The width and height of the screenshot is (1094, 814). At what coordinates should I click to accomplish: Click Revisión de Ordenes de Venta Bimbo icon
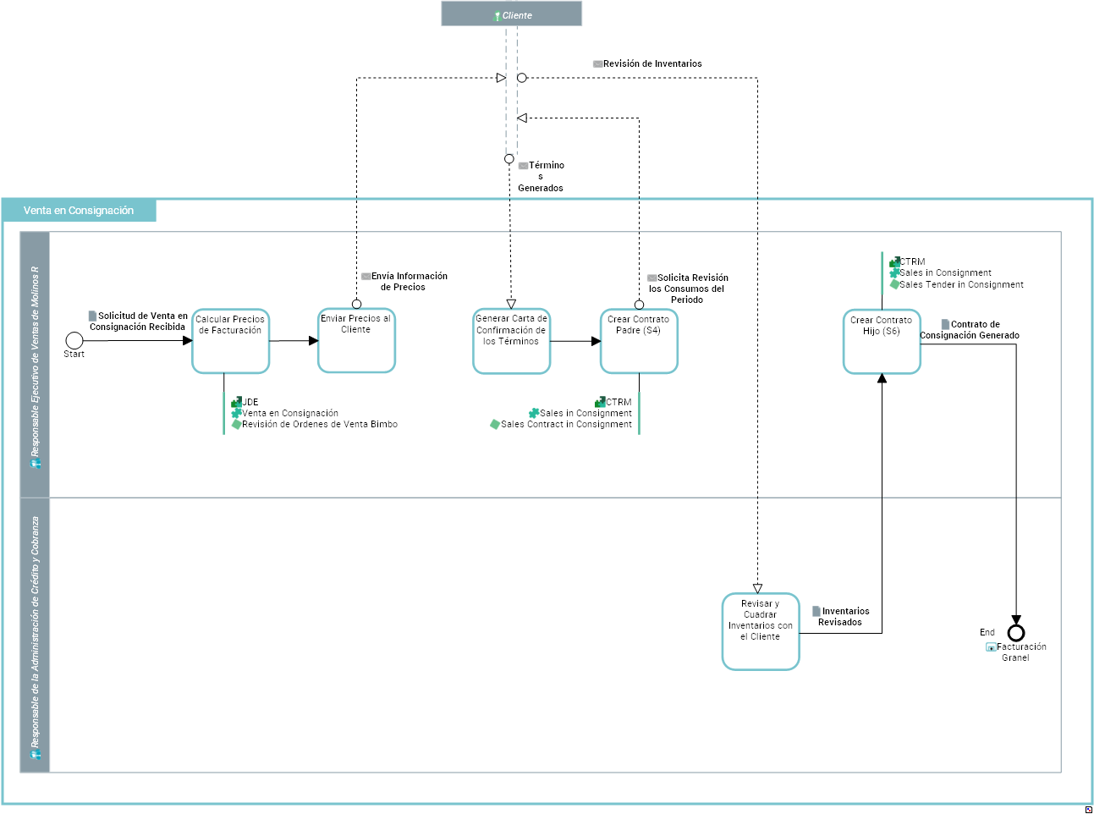point(237,424)
